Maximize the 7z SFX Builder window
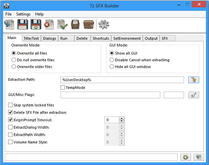This screenshot has width=209, height=165. (187, 4)
